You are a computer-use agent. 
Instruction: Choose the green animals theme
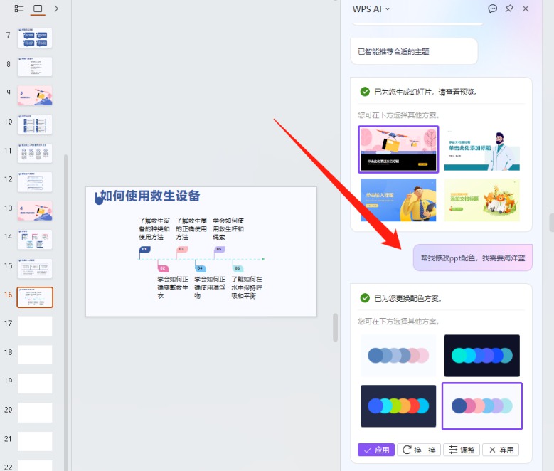click(x=482, y=200)
